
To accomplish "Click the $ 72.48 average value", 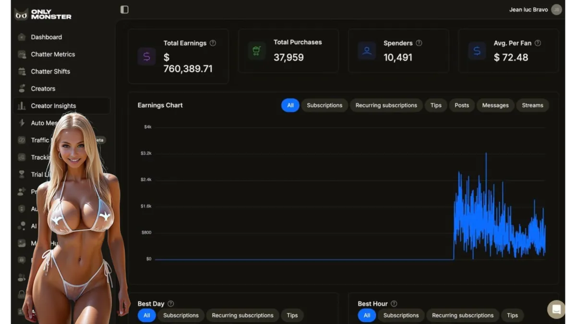I will click(511, 58).
